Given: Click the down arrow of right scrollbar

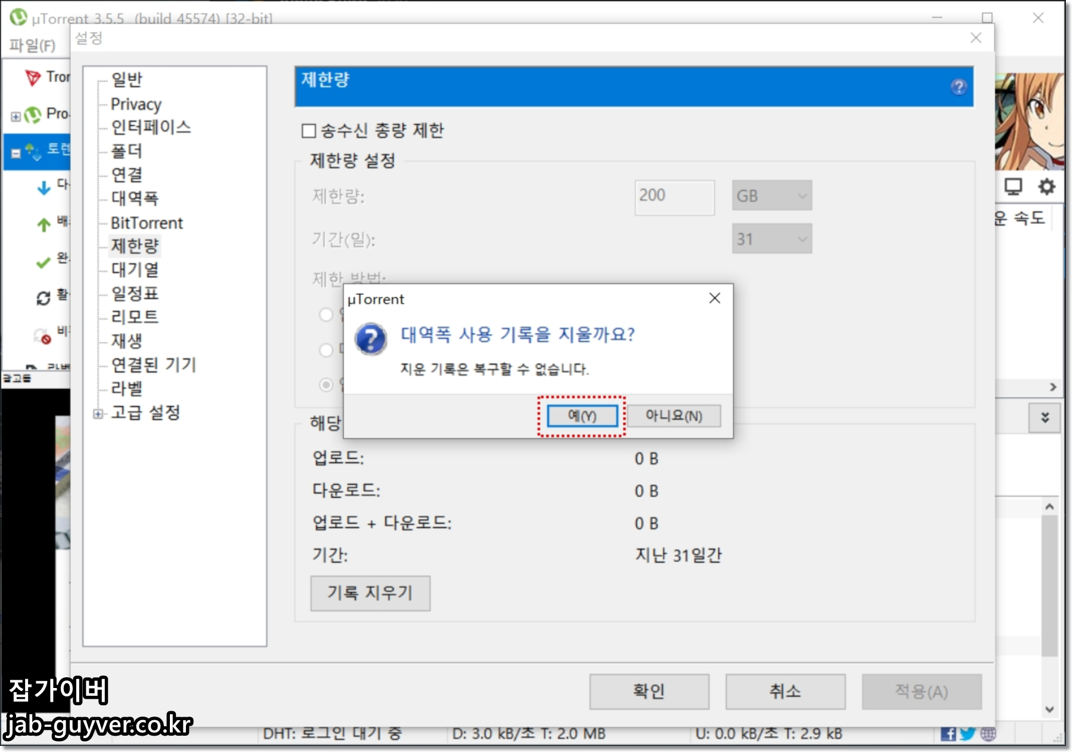Looking at the screenshot, I should click(x=1050, y=709).
